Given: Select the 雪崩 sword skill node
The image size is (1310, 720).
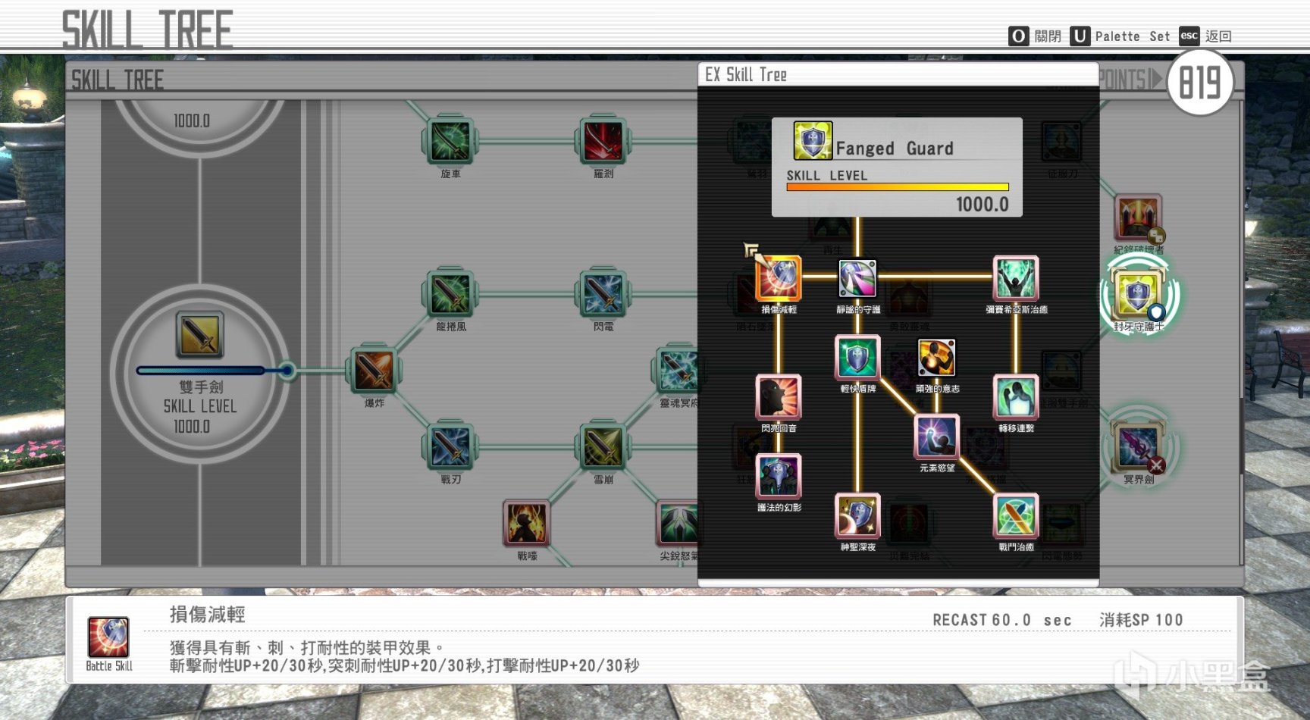Looking at the screenshot, I should point(603,446).
